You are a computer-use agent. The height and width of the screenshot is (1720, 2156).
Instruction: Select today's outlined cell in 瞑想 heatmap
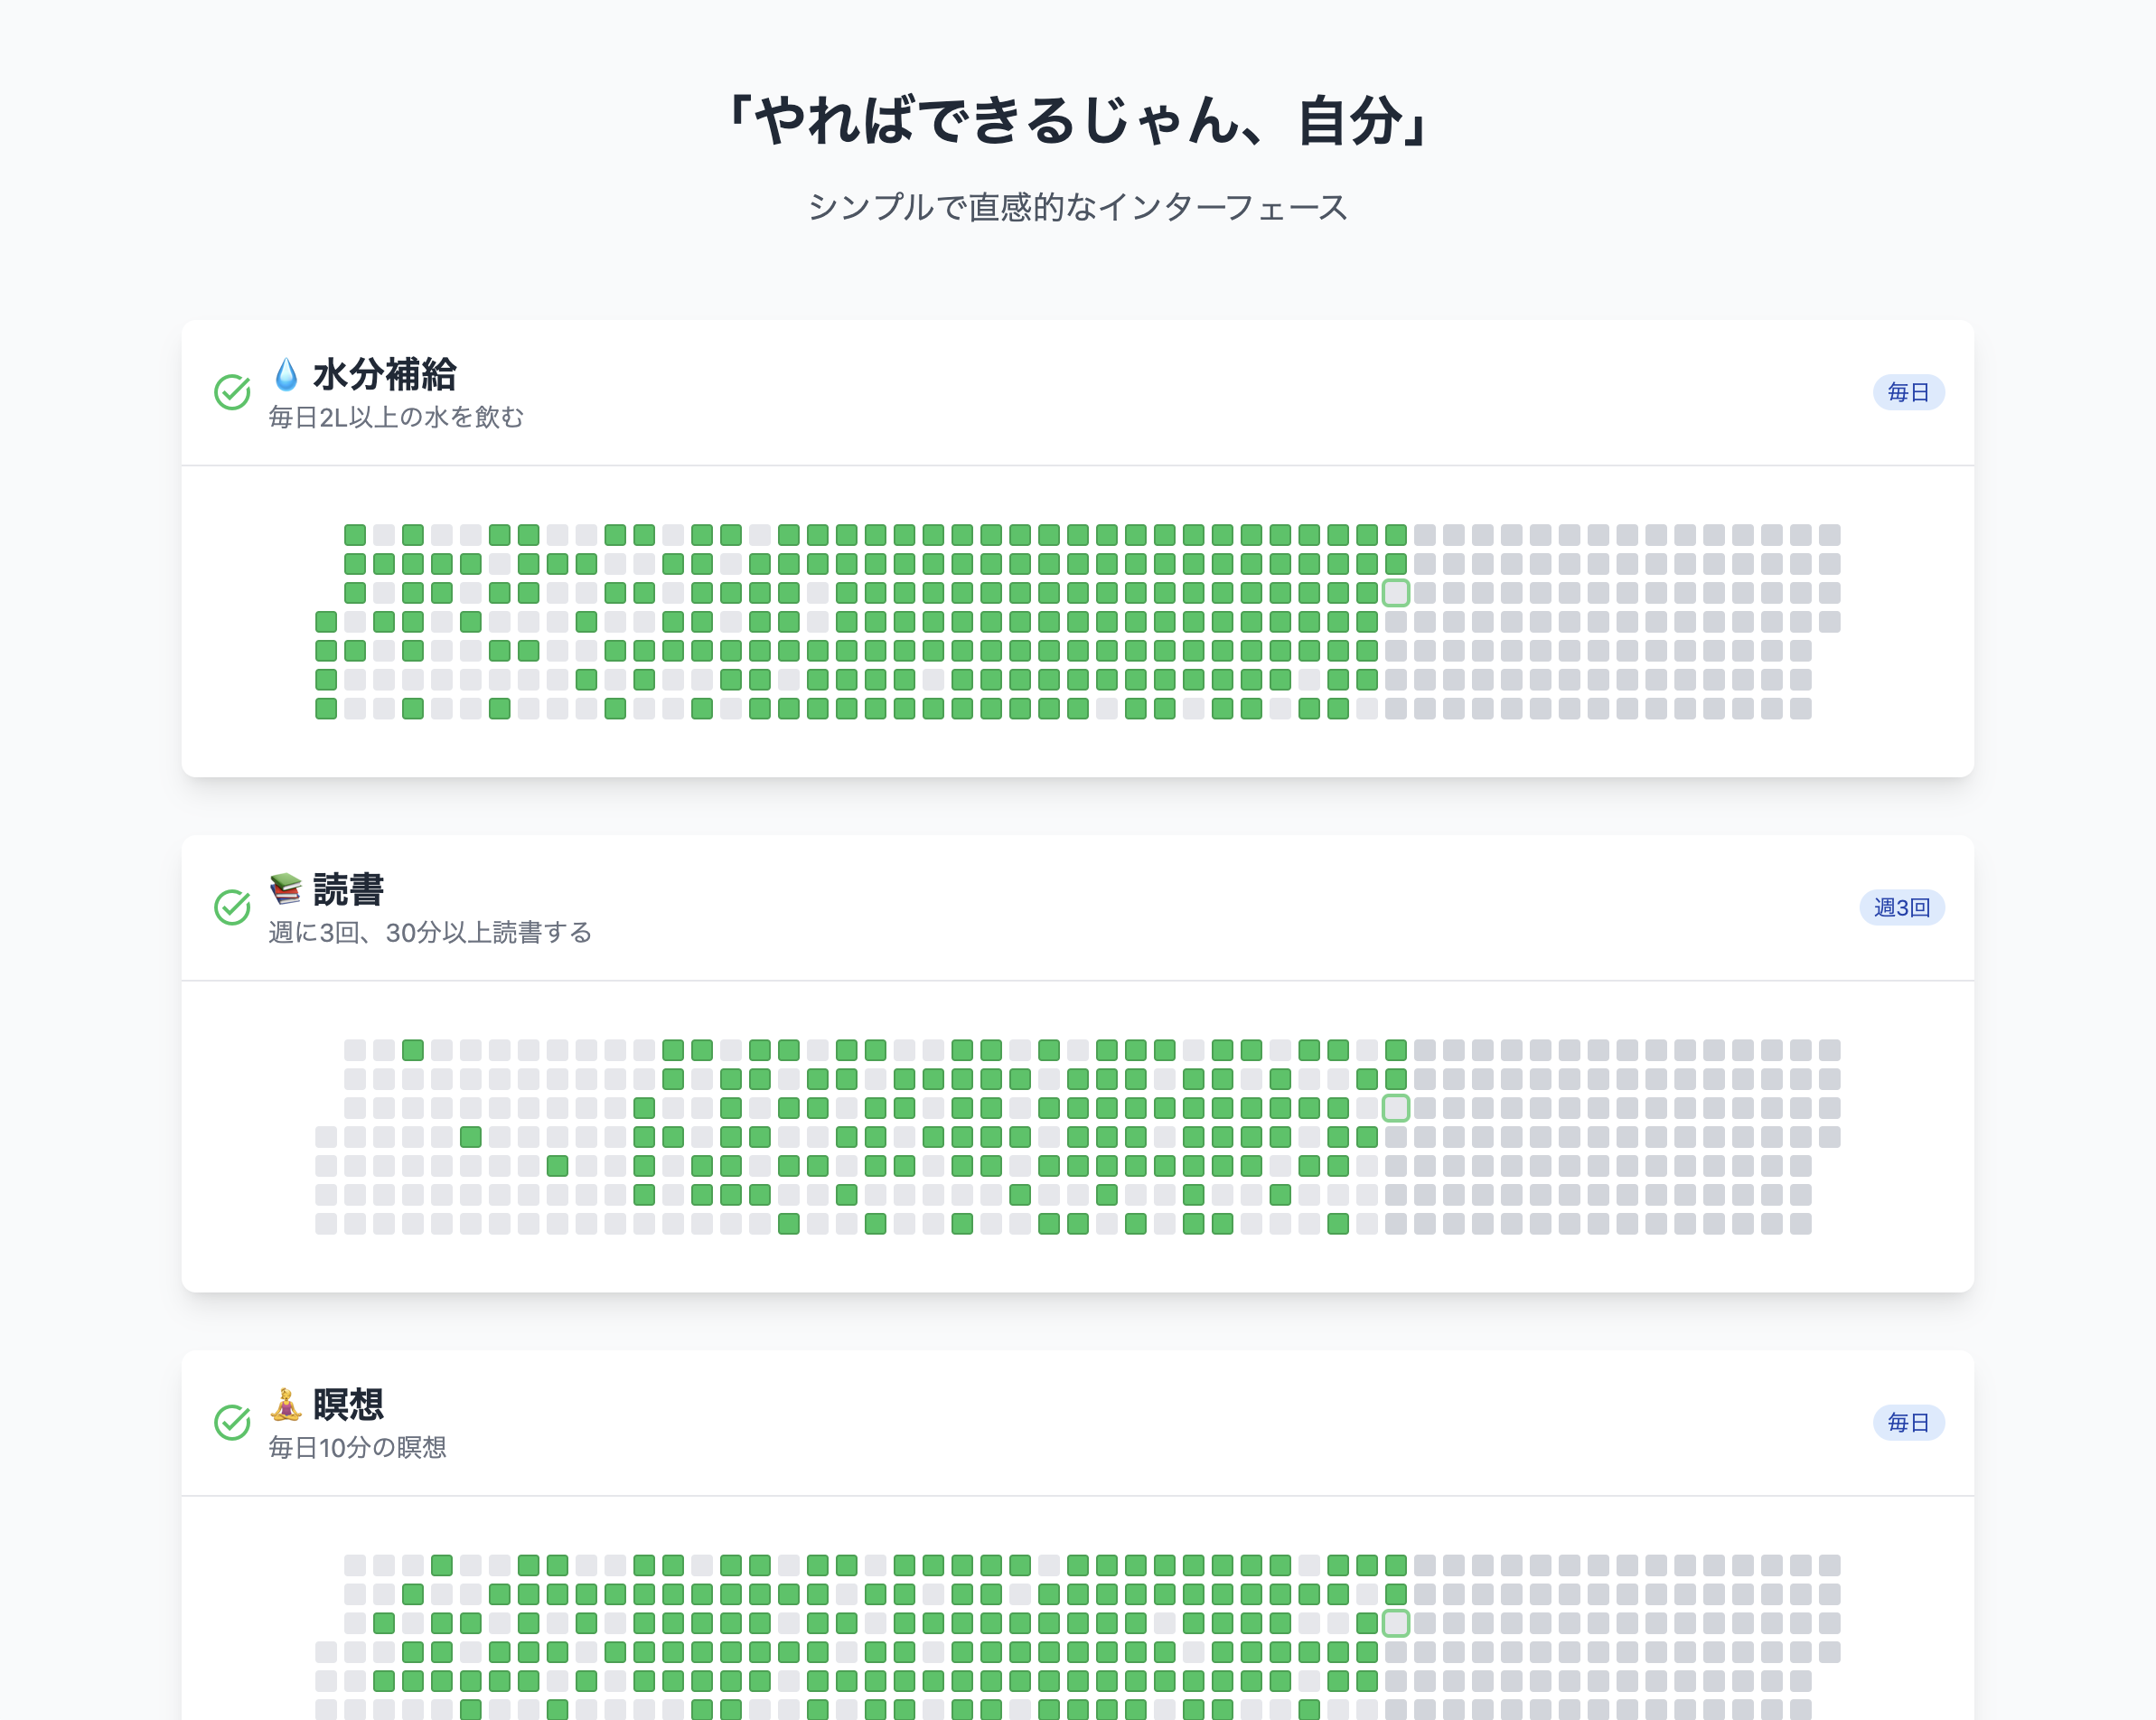pos(1396,1623)
